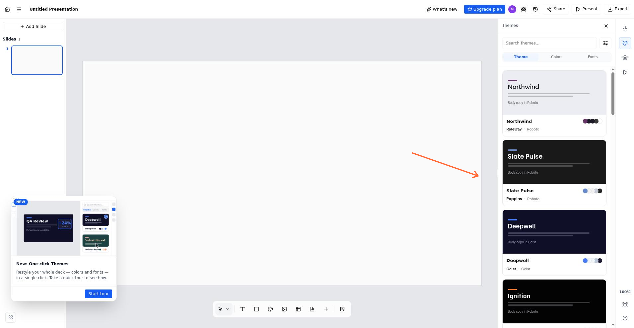Select the Shape rectangle tool
Screen dimensions: 634x328
[x=256, y=309]
